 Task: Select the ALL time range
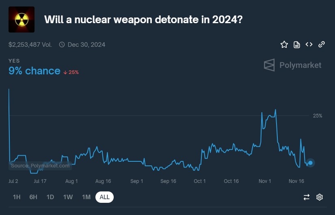[x=105, y=197]
